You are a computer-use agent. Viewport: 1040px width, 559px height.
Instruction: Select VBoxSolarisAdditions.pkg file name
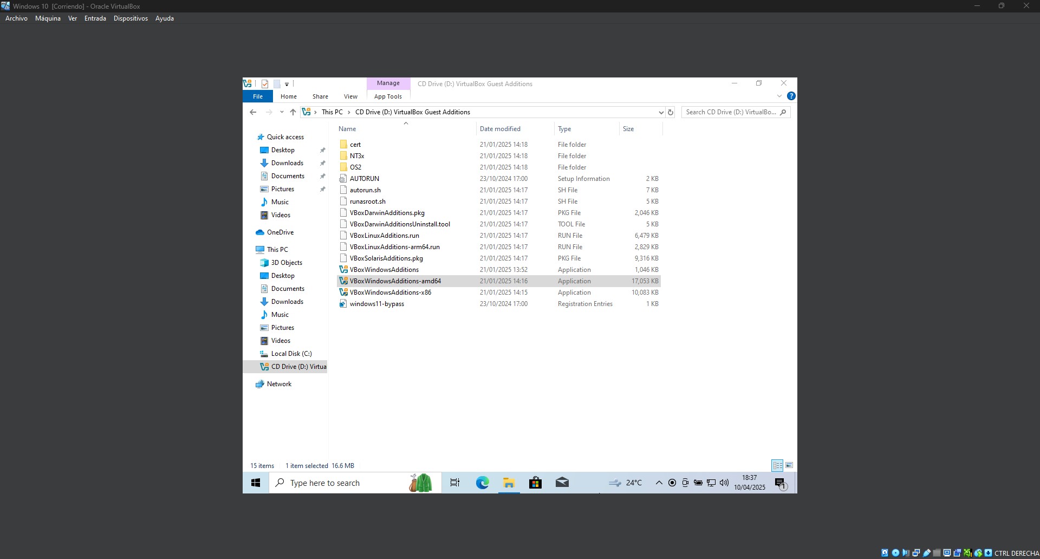(x=386, y=258)
